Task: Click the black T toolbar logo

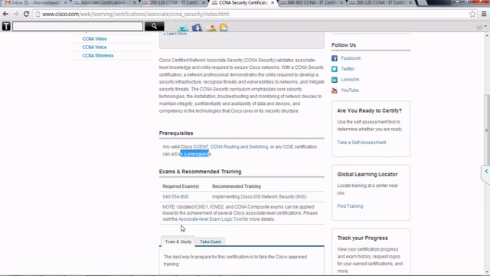Action: (6, 26)
